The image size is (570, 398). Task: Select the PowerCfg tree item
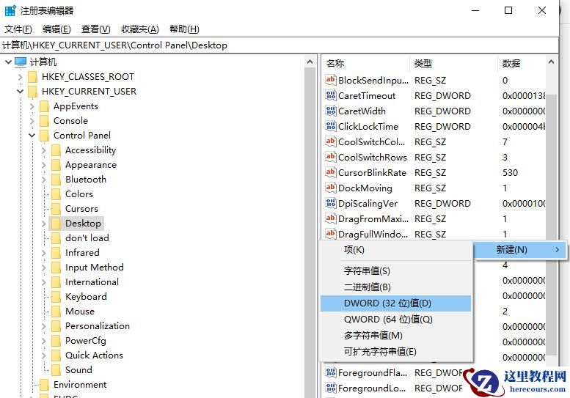click(x=86, y=341)
